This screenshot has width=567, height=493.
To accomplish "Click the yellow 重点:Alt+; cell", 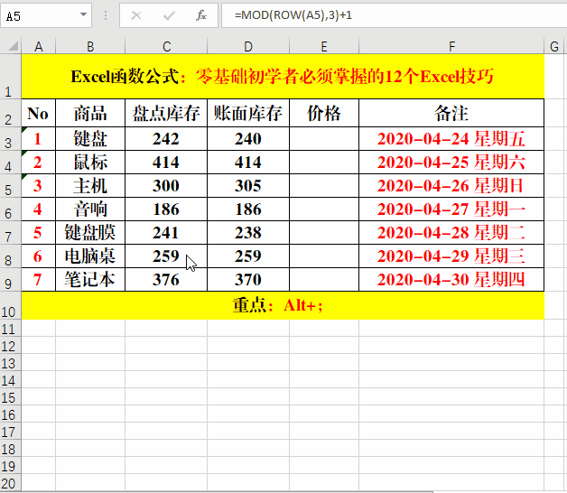I will tap(283, 305).
